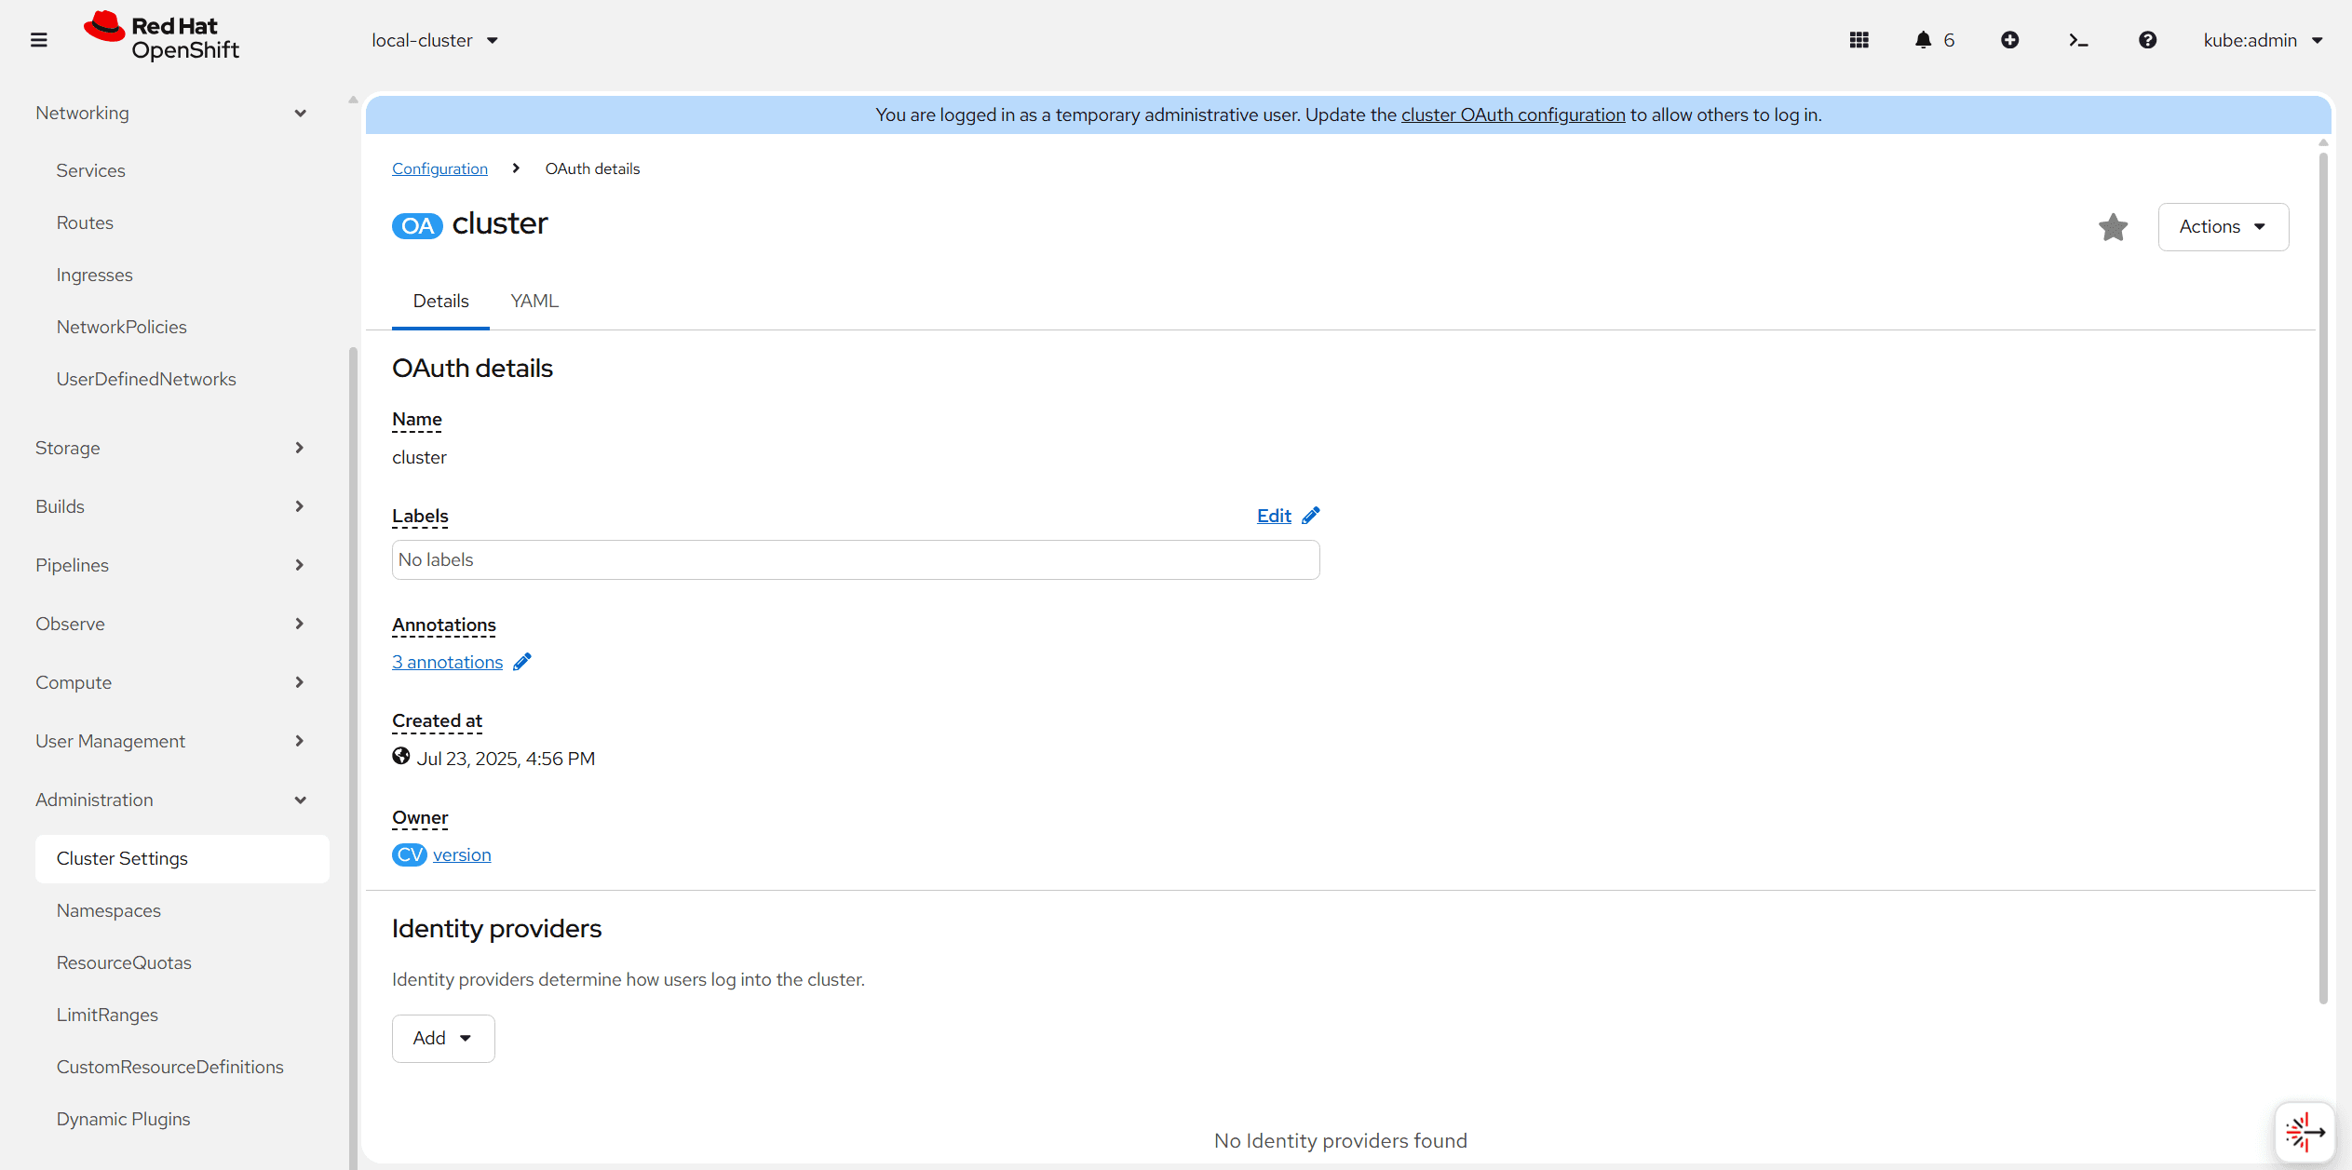Click the OA resource badge
This screenshot has height=1170, width=2352.
417,226
